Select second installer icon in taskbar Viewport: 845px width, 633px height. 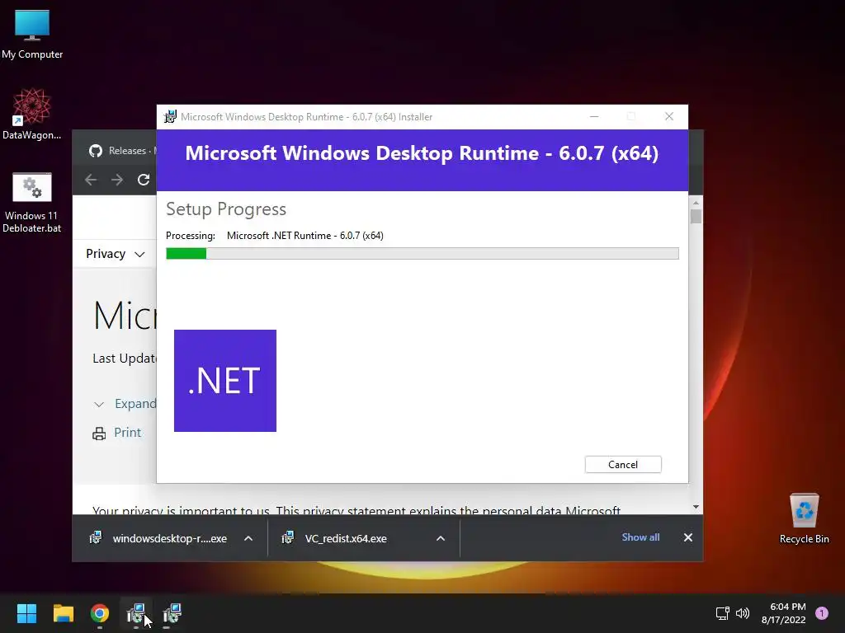tap(172, 613)
